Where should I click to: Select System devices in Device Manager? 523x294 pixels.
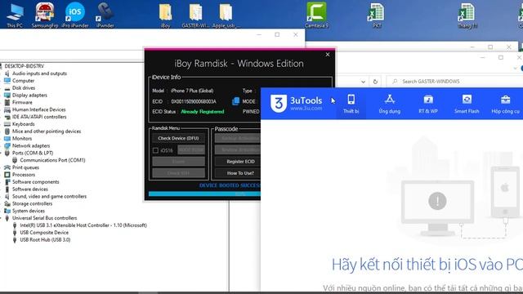coord(29,211)
